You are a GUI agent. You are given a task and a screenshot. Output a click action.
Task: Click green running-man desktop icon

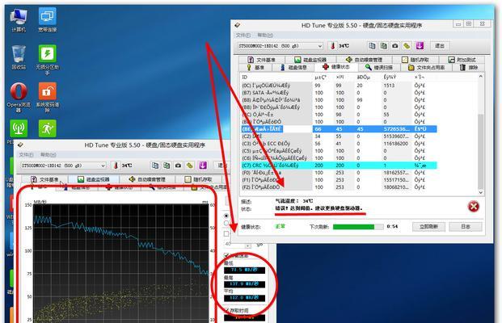pyautogui.click(x=48, y=128)
